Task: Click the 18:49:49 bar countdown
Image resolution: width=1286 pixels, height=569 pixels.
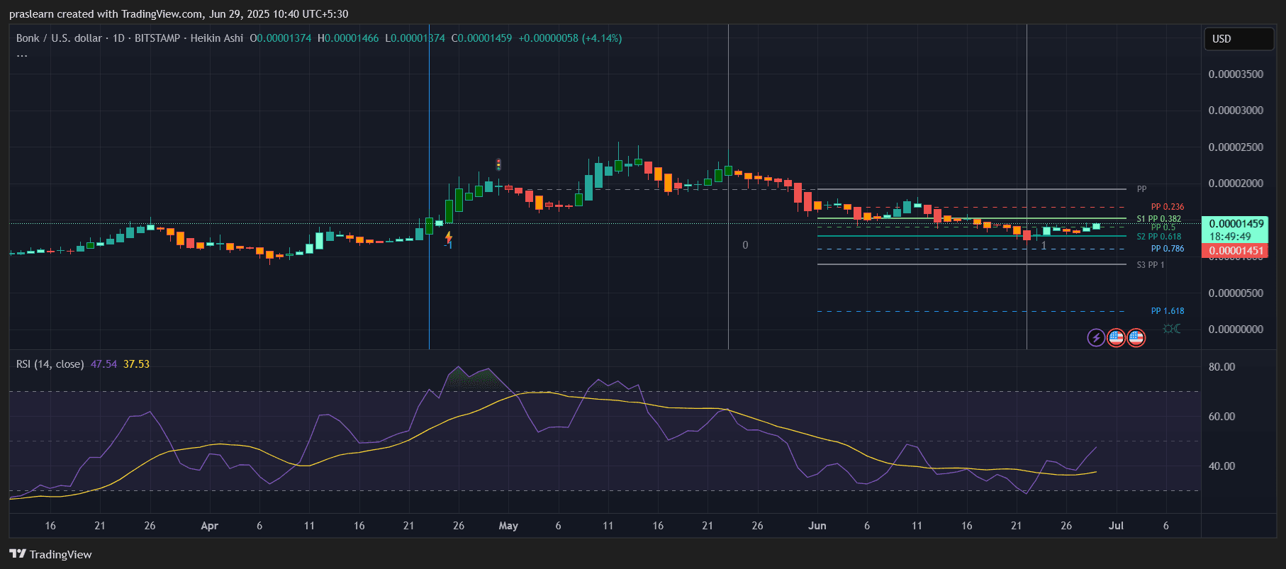Action: tap(1230, 237)
